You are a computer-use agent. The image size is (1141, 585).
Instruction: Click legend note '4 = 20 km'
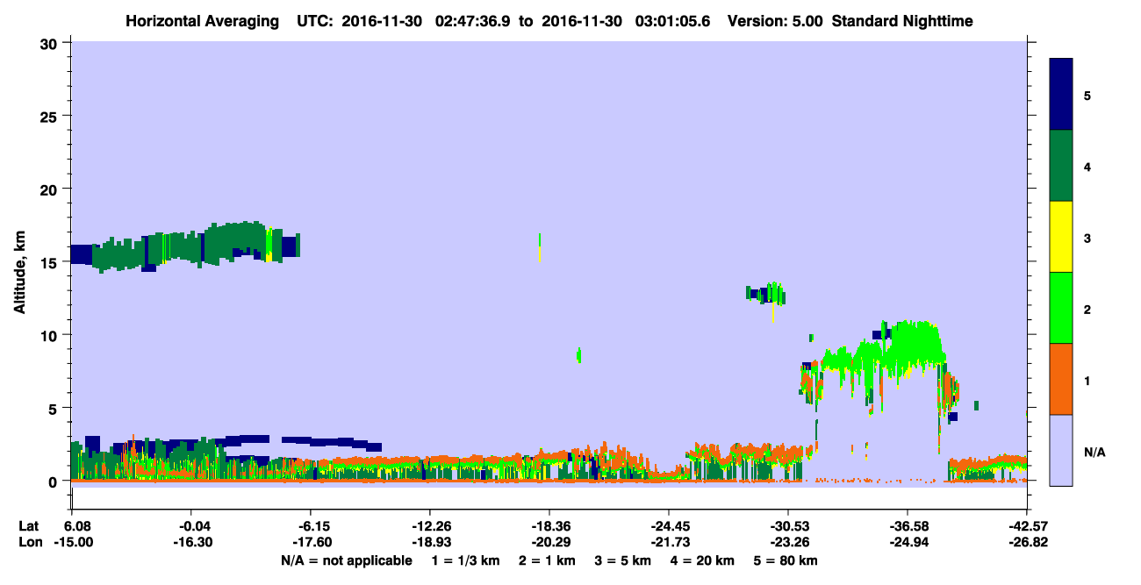tap(704, 560)
